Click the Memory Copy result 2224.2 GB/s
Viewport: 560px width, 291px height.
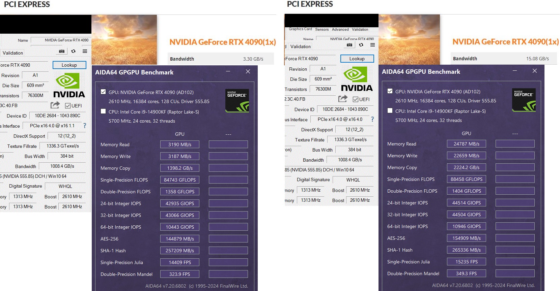467,167
